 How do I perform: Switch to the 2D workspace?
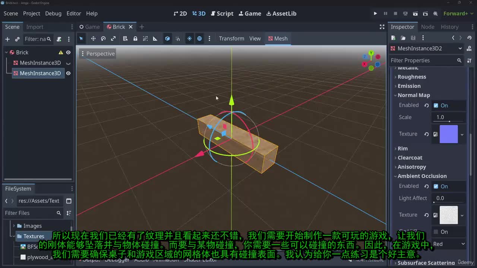(x=180, y=13)
